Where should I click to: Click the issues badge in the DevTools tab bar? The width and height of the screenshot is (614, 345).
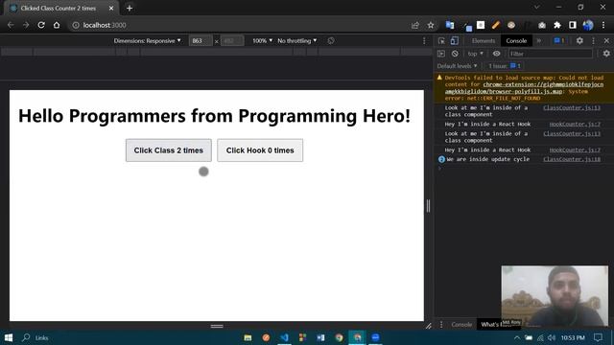click(x=559, y=40)
